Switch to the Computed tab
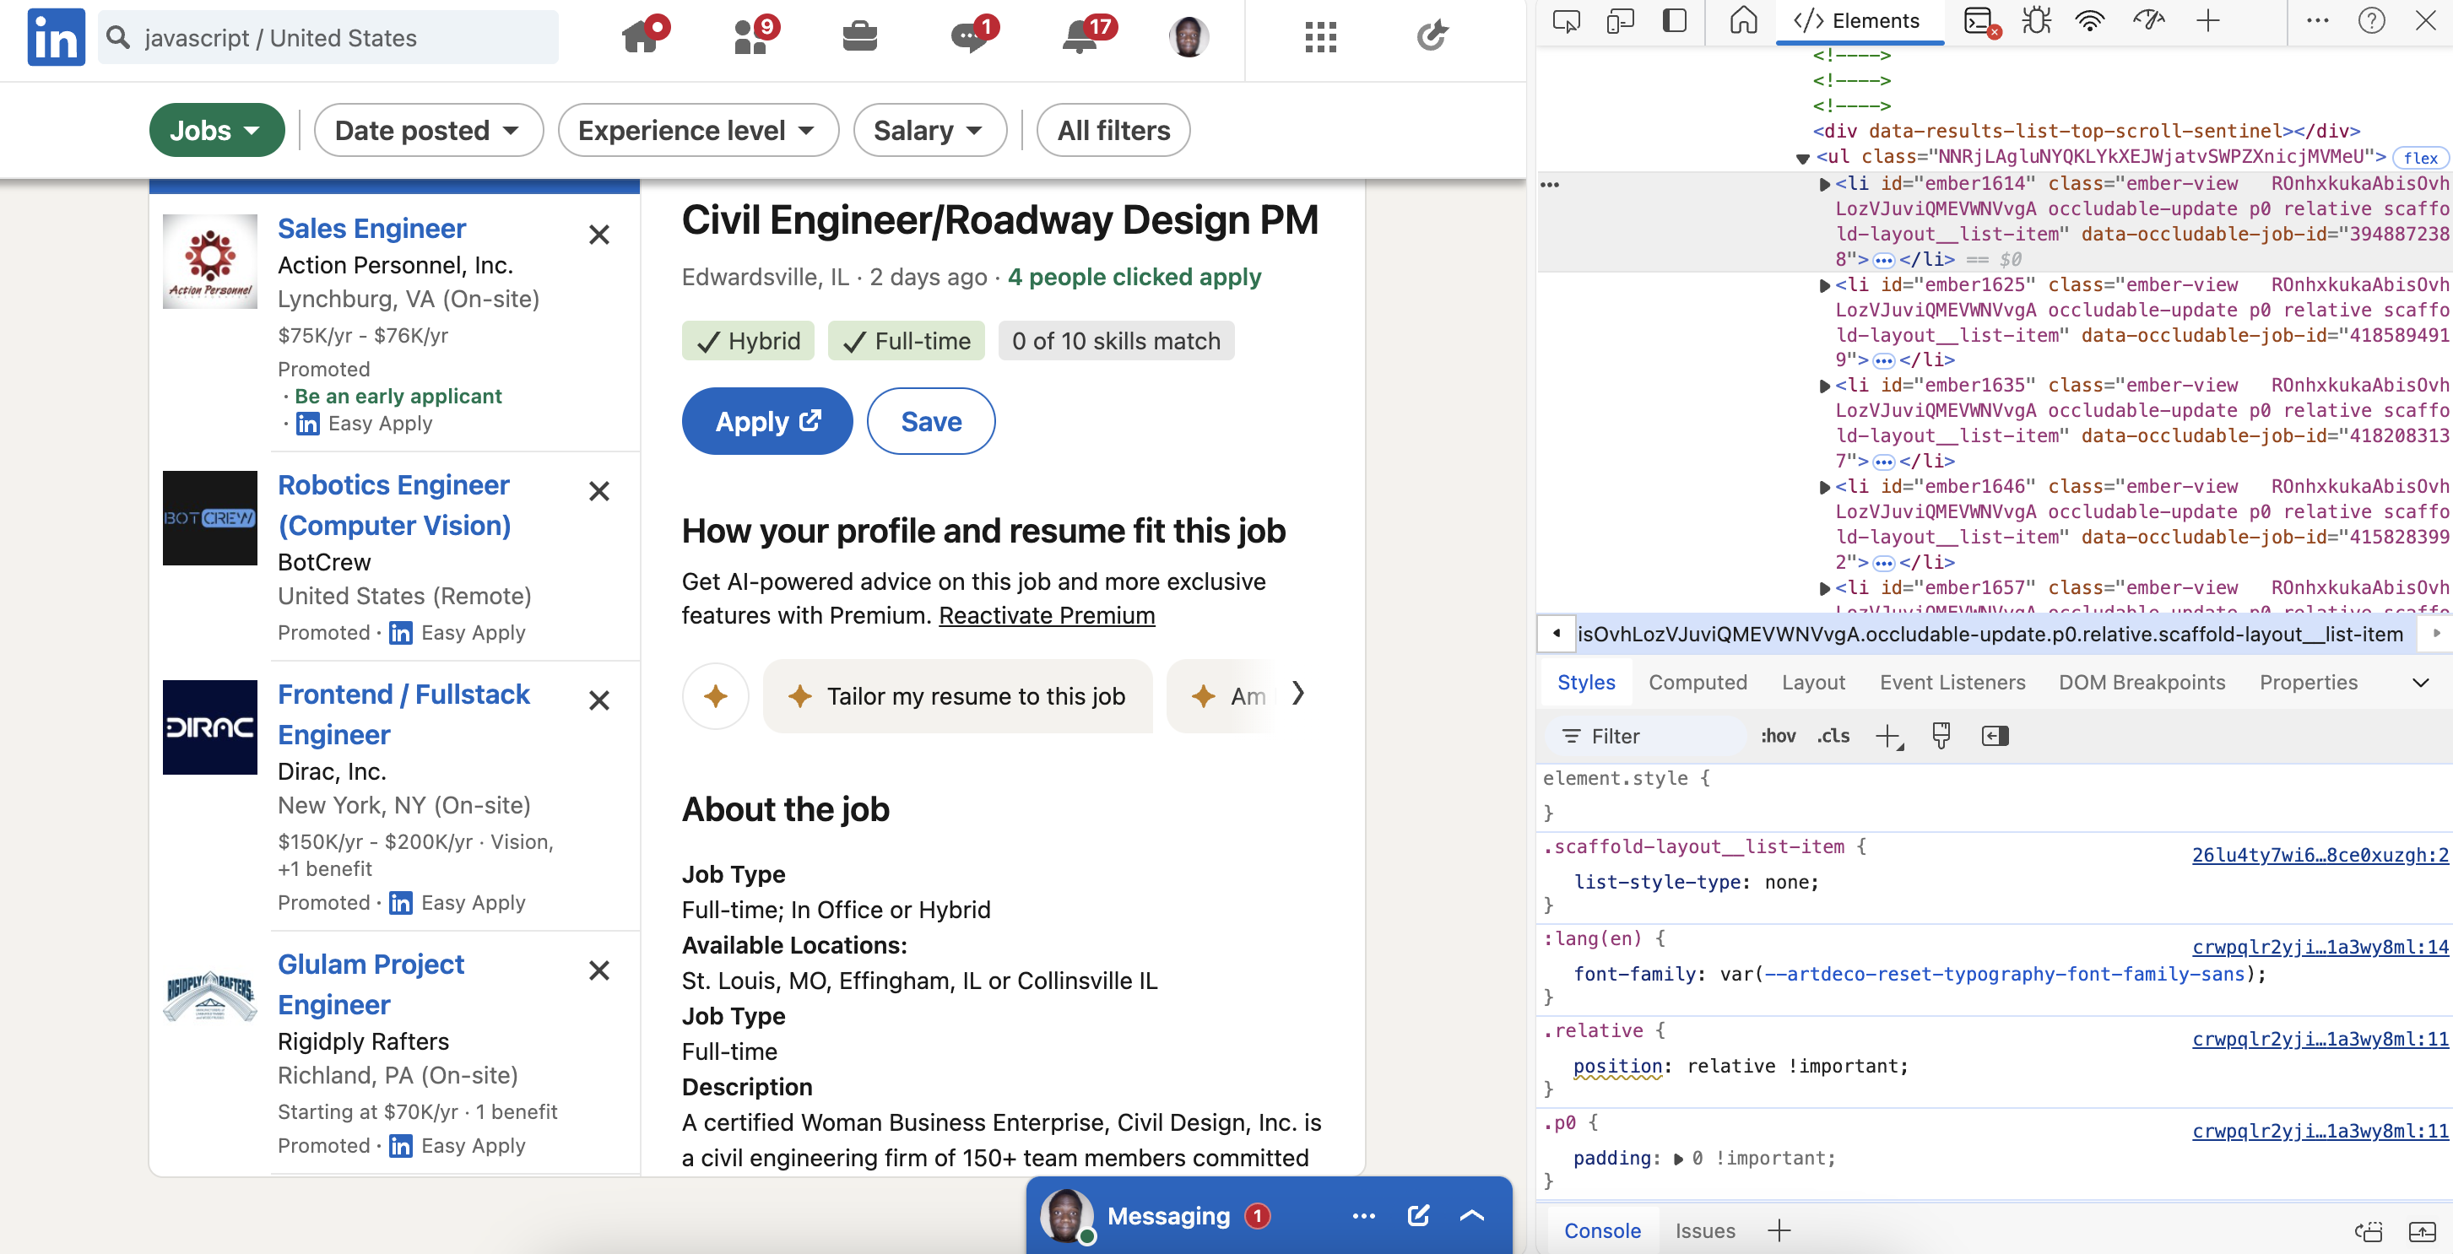This screenshot has width=2453, height=1254. (x=1698, y=683)
